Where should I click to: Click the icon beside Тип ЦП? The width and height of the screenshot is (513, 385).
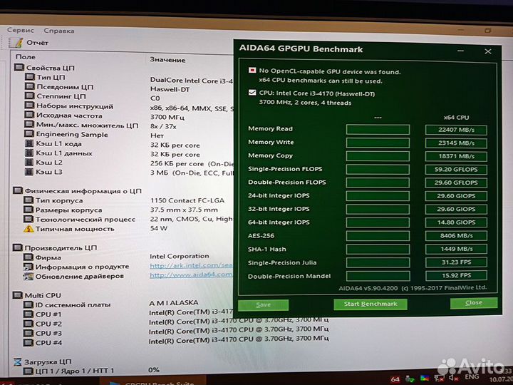[30, 77]
